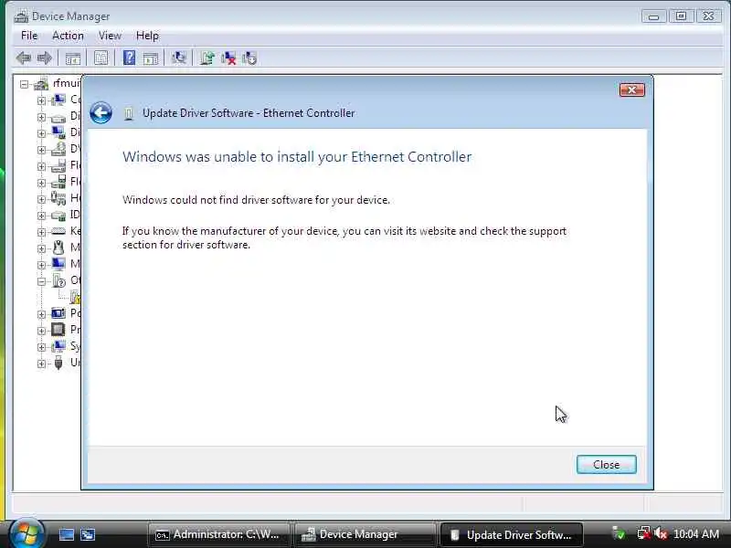The height and width of the screenshot is (548, 731).
Task: Click the Forward arrow in Device Manager toolbar
Action: click(44, 58)
